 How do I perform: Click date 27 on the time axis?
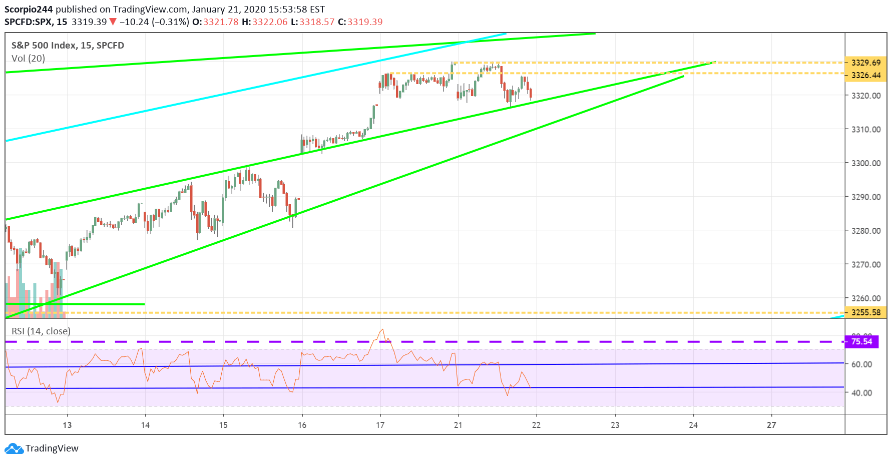(771, 425)
